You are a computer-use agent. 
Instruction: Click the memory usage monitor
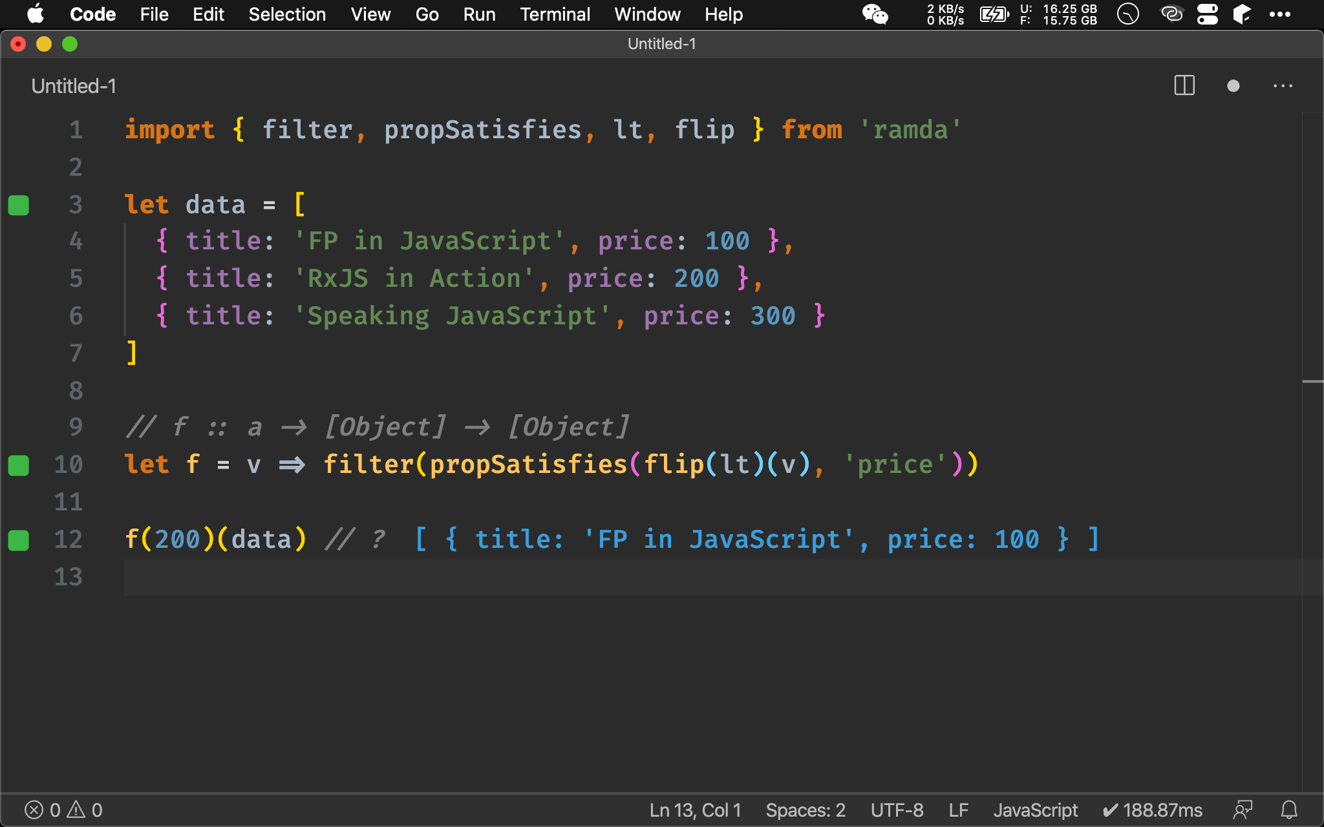(1059, 14)
